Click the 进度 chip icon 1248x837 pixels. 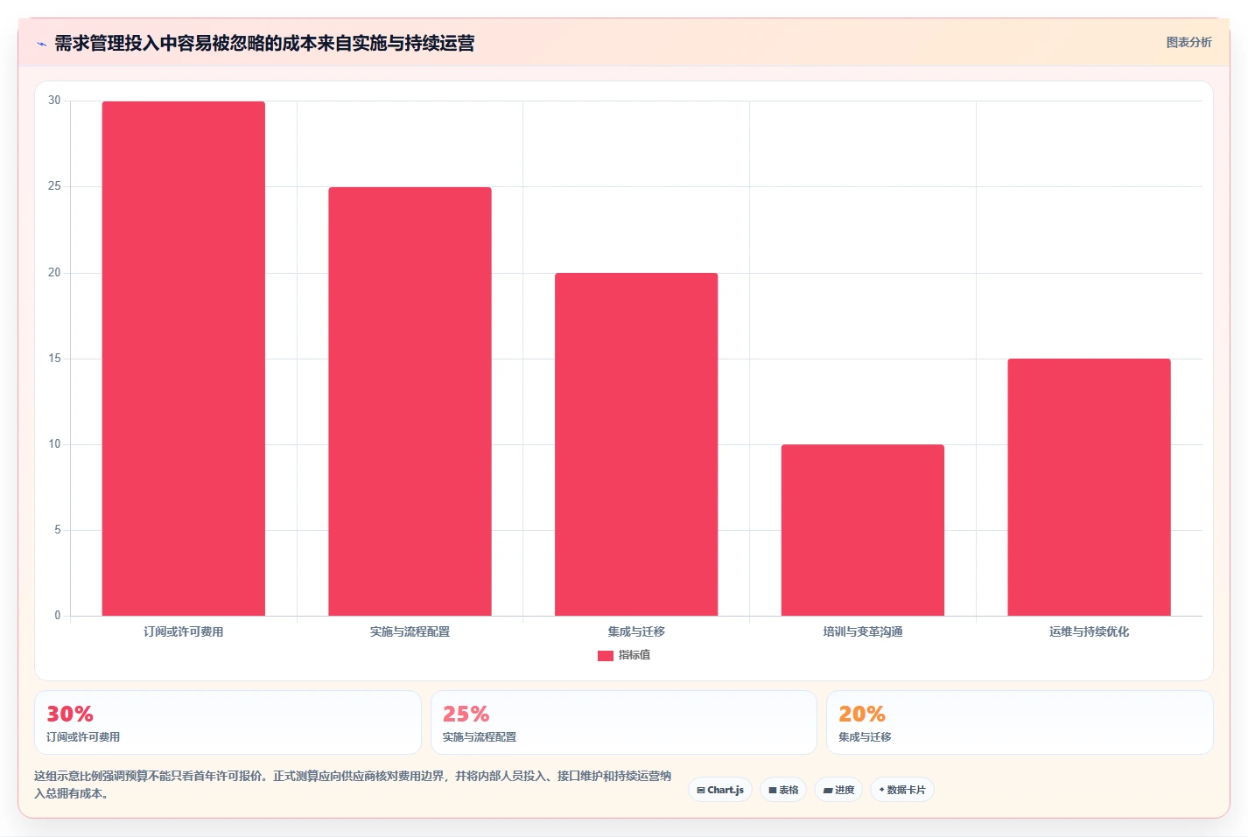(x=828, y=791)
